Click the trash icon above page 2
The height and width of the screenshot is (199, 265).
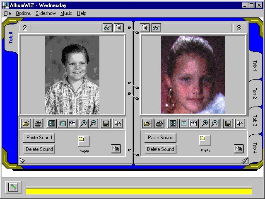pos(118,28)
